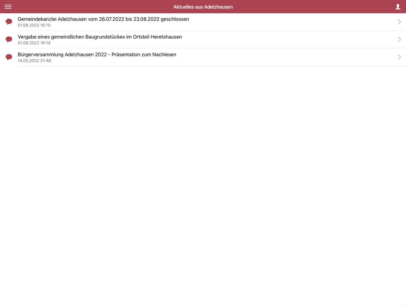Open Gemeindekanzlei Adelzhausen geschlossen article
Viewport: 406px width, 305px height.
(x=203, y=22)
